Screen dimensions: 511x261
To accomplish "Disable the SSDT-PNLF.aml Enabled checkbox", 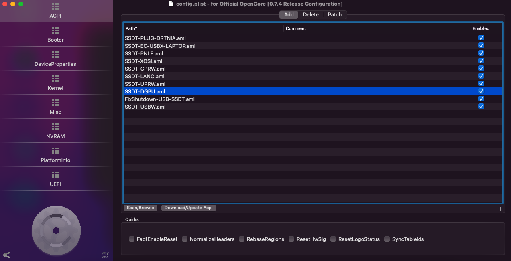I will click(481, 53).
